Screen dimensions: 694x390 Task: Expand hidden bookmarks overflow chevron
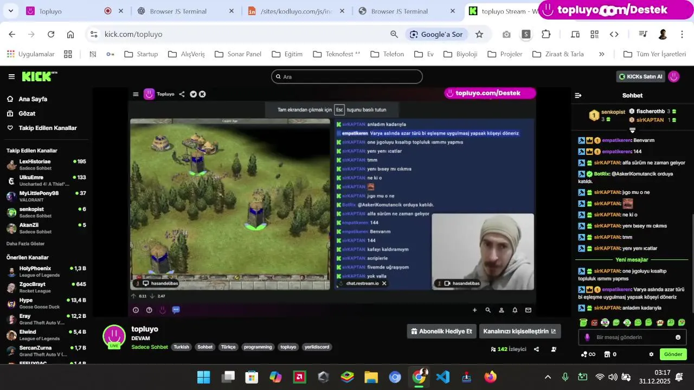(x=601, y=54)
